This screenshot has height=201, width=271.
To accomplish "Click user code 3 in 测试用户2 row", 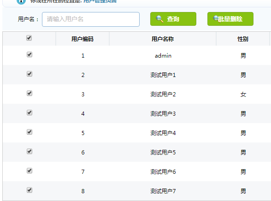I will (x=83, y=95).
